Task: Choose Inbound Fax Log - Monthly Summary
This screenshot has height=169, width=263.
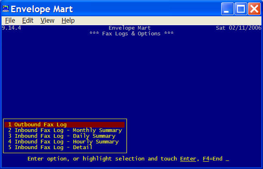Action: [x=65, y=130]
